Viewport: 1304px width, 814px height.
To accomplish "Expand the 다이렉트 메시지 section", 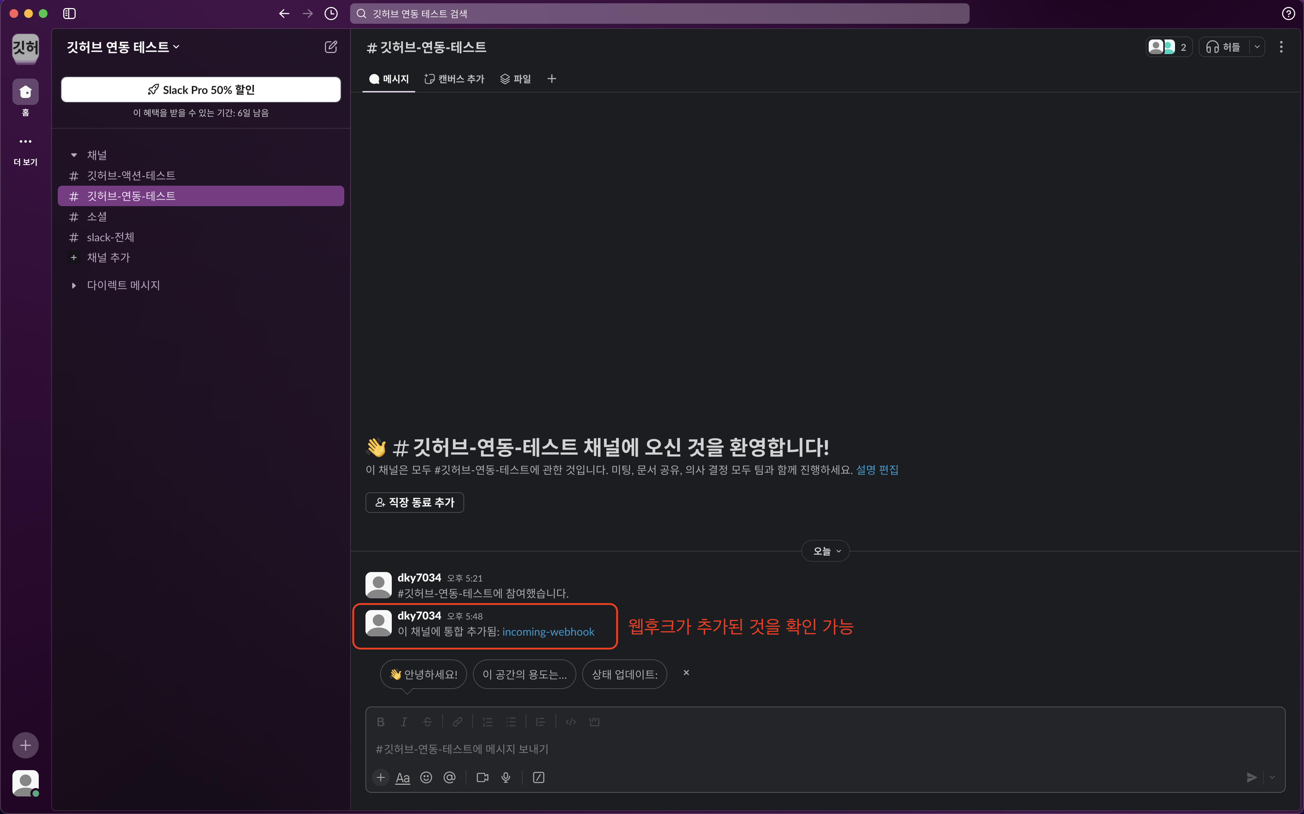I will 74,285.
